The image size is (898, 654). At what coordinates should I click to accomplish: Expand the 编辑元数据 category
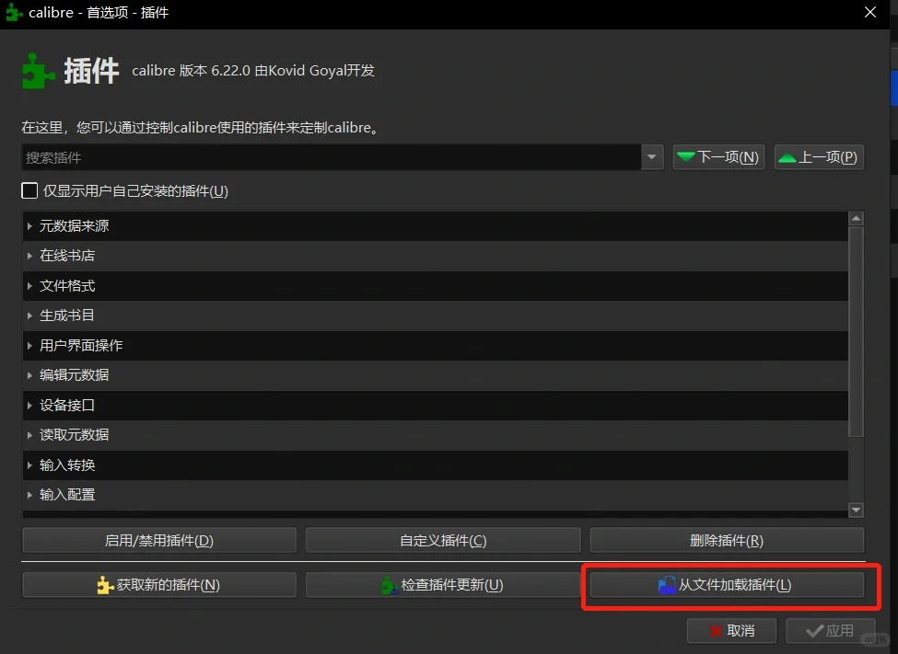[29, 375]
